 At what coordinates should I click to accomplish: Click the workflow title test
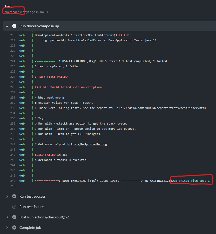pos(9,6)
